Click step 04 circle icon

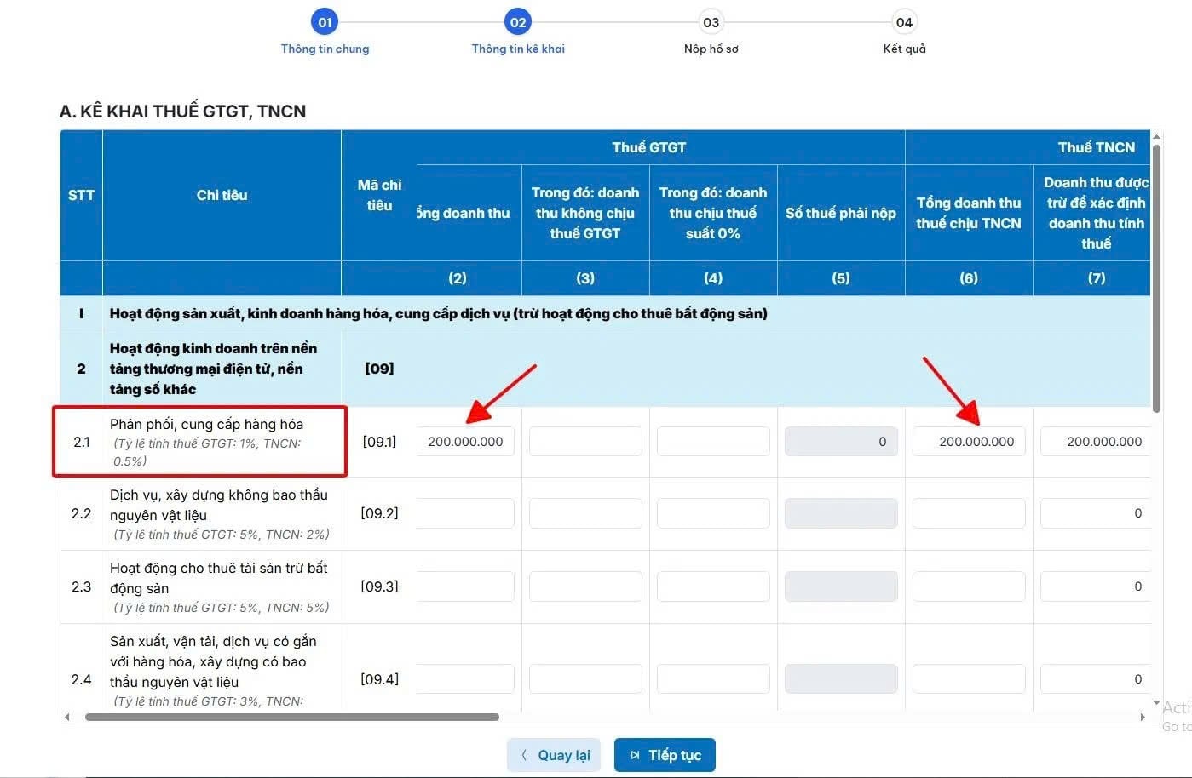[904, 22]
